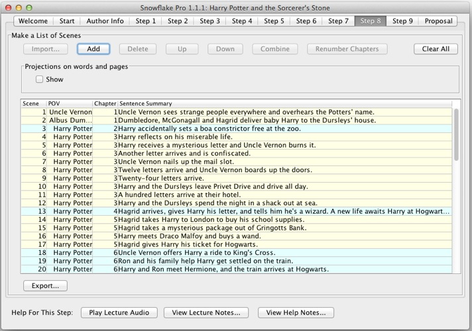Click the Delete scene button
This screenshot has width=472, height=331.
coord(138,49)
